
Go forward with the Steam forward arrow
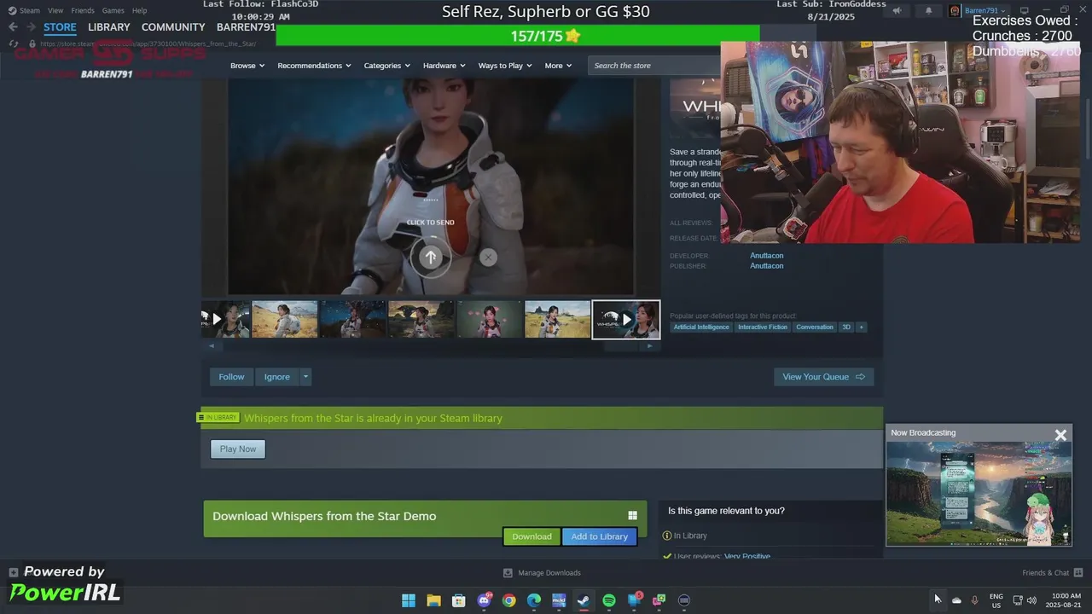pyautogui.click(x=32, y=27)
